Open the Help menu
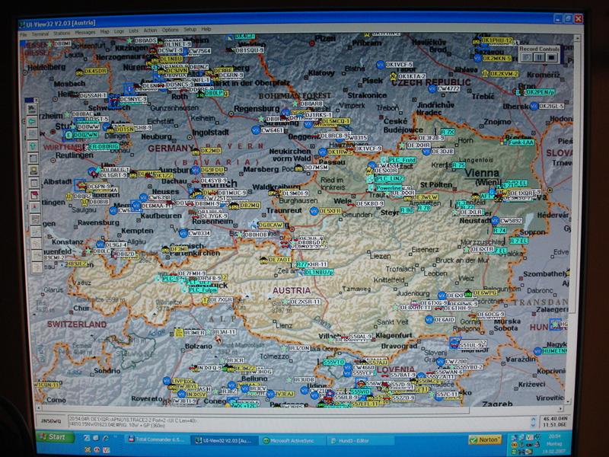This screenshot has width=609, height=457. point(206,30)
